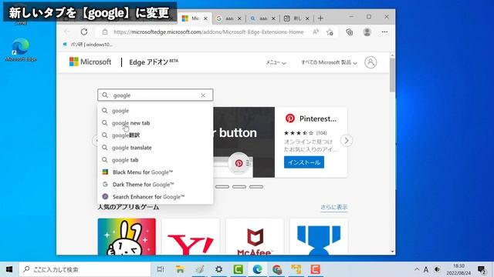Select the last carousel indicator dash
Viewport: 494px width, 277px height.
tap(256, 186)
